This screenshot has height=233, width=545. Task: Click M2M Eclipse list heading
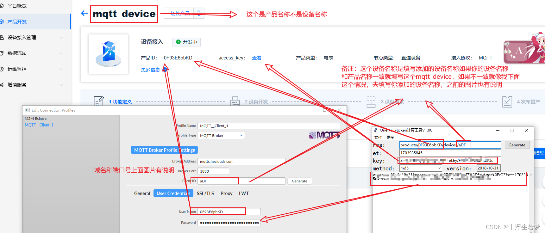pos(36,119)
